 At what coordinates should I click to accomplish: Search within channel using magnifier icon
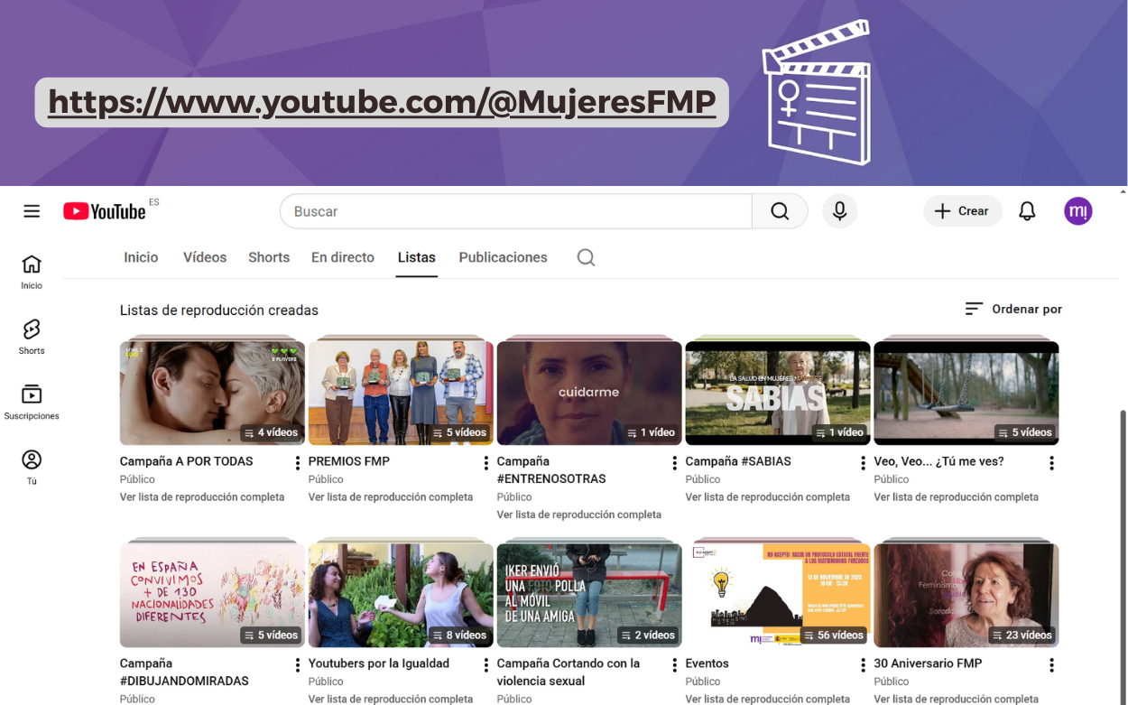click(586, 257)
